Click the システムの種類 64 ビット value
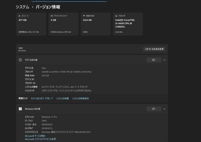This screenshot has width=201, height=142. [64, 87]
